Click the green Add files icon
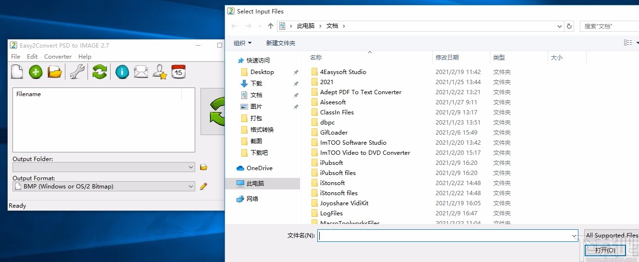639x262 pixels. (36, 72)
